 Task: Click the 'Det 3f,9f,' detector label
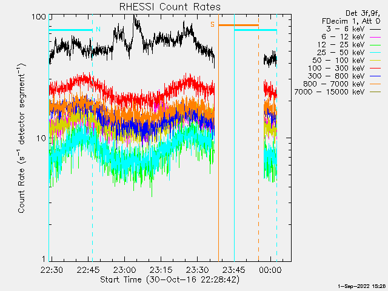(363, 13)
